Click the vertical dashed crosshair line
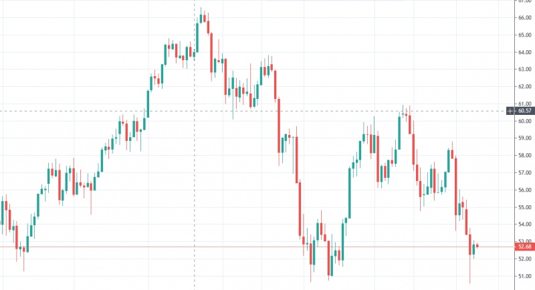The height and width of the screenshot is (290, 535). (x=195, y=167)
